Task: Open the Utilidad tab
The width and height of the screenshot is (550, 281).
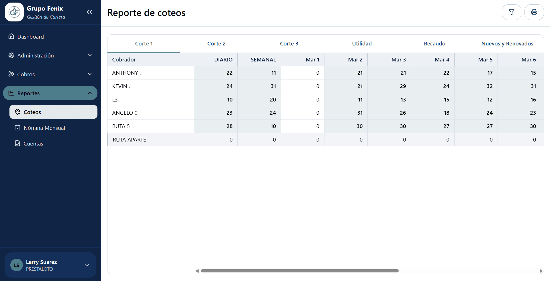Action: pyautogui.click(x=362, y=44)
